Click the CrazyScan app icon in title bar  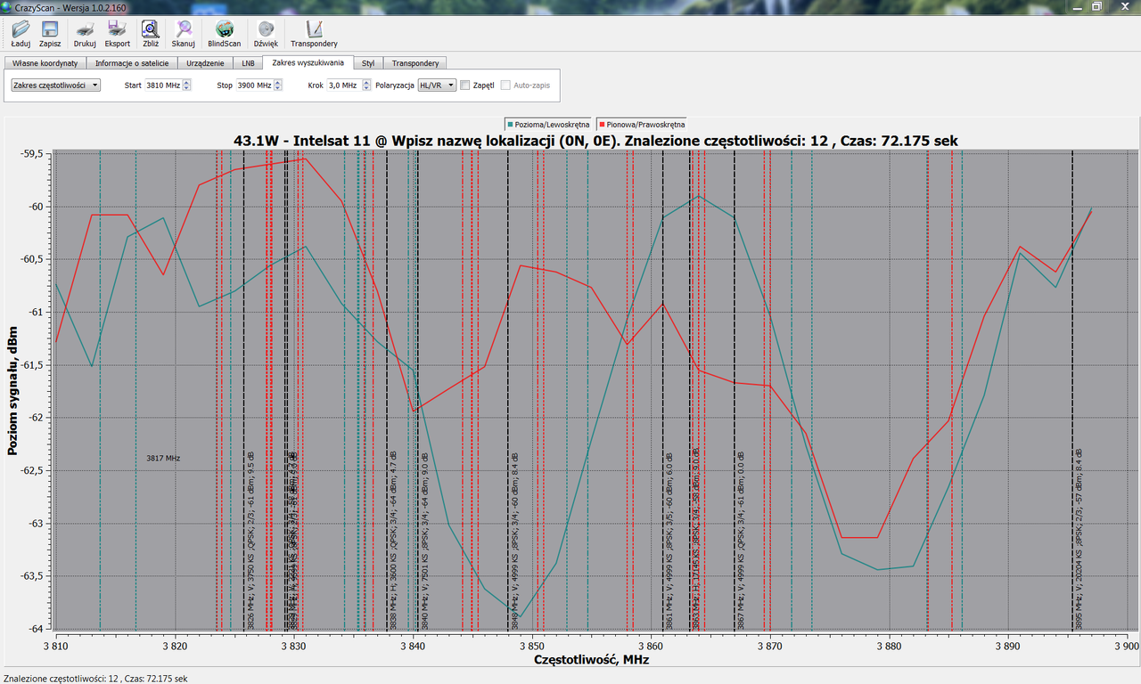7,6
